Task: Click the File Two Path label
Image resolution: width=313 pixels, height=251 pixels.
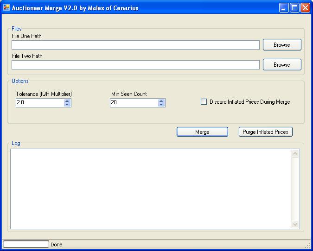Action: 27,56
